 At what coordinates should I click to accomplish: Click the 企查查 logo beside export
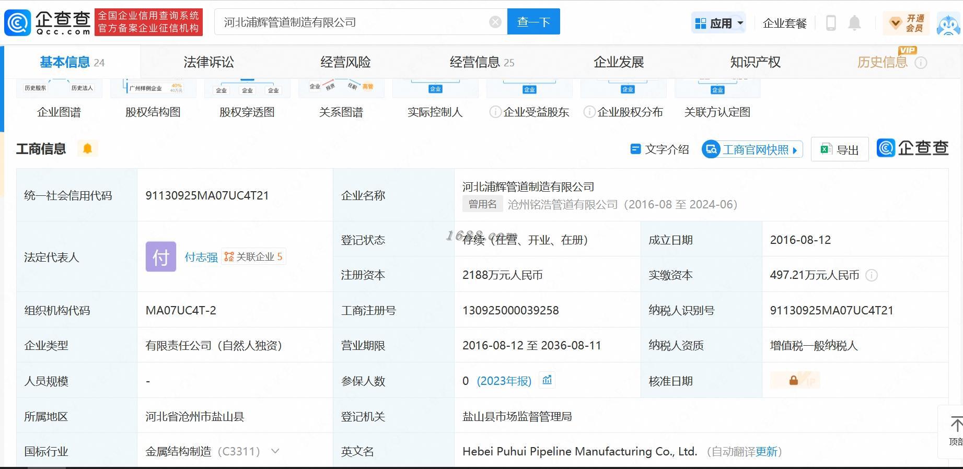tap(912, 148)
